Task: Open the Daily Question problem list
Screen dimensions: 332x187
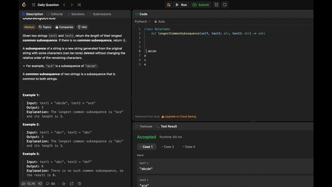Action: pos(46,5)
